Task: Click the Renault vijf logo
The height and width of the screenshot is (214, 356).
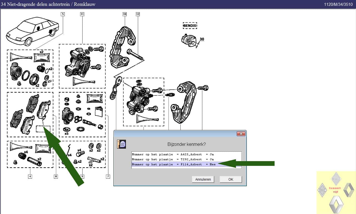Action: pos(335,191)
